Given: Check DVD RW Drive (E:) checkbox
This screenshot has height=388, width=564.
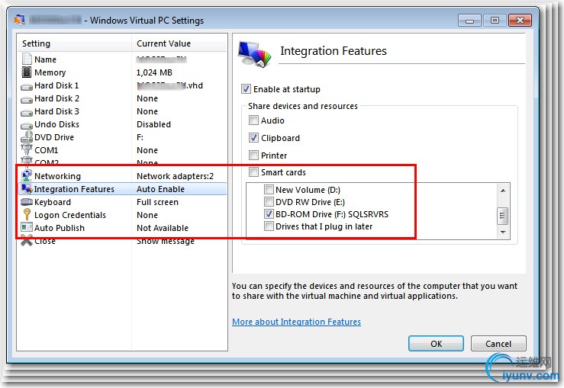Looking at the screenshot, I should point(269,201).
